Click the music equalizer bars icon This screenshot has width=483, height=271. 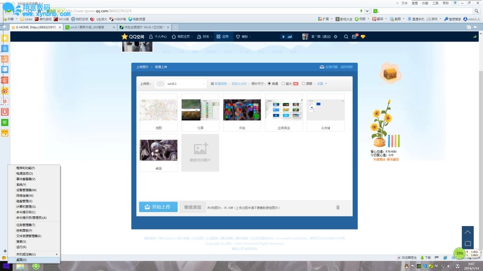tap(289, 36)
